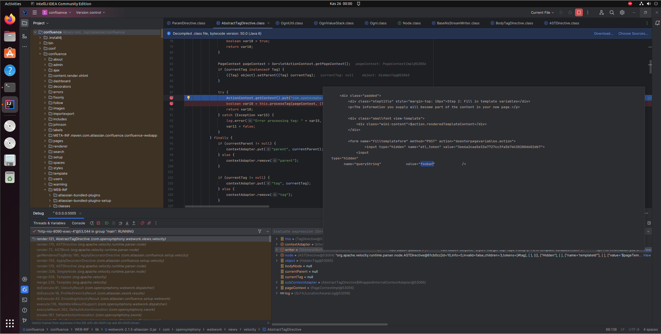Open Code With Me add-user icon
The width and height of the screenshot is (661, 334).
(x=601, y=12)
